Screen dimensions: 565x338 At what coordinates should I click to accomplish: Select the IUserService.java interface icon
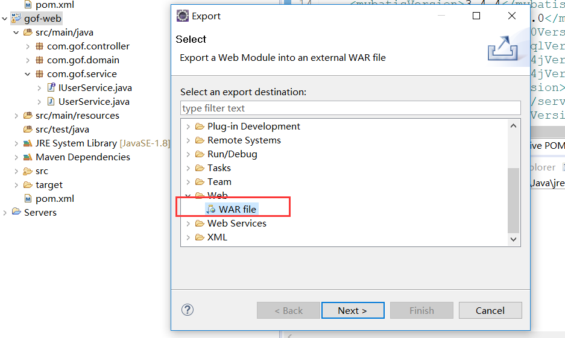51,87
